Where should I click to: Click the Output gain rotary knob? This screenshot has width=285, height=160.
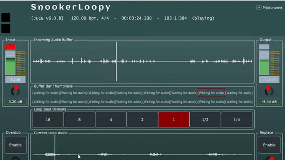269,91
